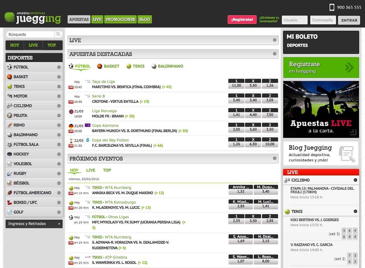Click the German flag icon of Copa Alemana
The image size is (365, 268).
pyautogui.click(x=71, y=126)
